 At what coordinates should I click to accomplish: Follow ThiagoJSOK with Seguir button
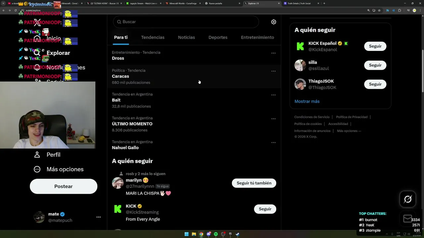tap(375, 84)
